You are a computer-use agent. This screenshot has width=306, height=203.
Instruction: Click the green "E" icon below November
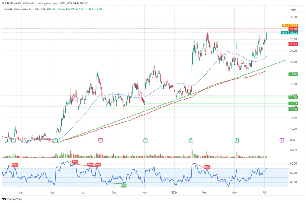click(x=145, y=140)
